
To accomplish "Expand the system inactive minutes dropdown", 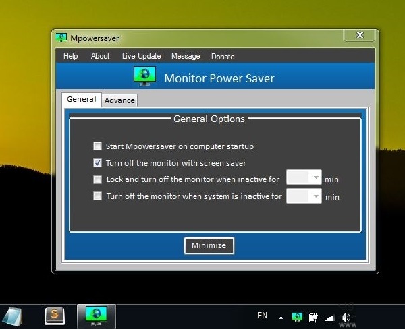I will (x=315, y=196).
